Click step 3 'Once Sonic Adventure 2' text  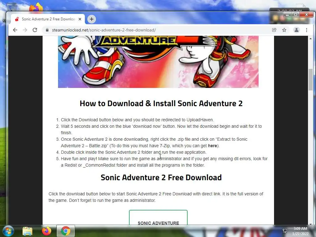click(x=154, y=143)
